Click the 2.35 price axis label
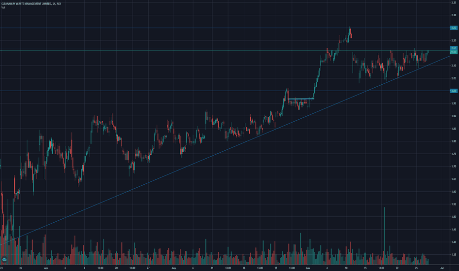The width and height of the screenshot is (459, 271). (454, 2)
